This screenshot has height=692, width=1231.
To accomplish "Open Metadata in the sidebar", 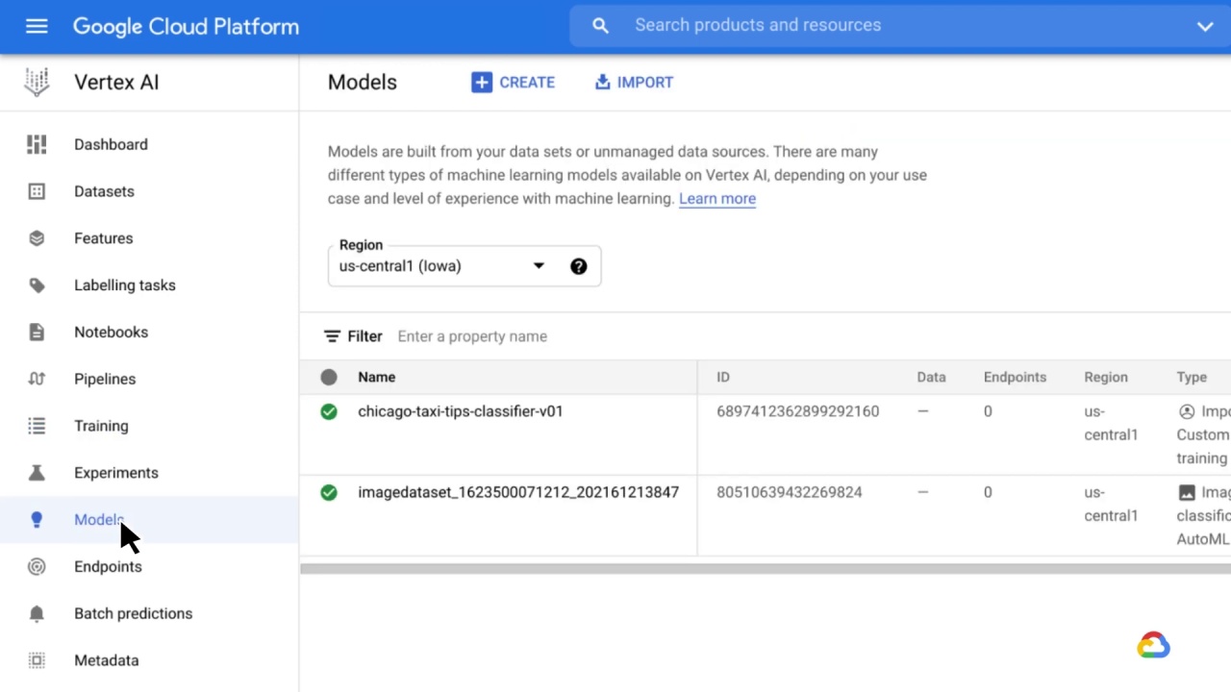I will coord(106,660).
